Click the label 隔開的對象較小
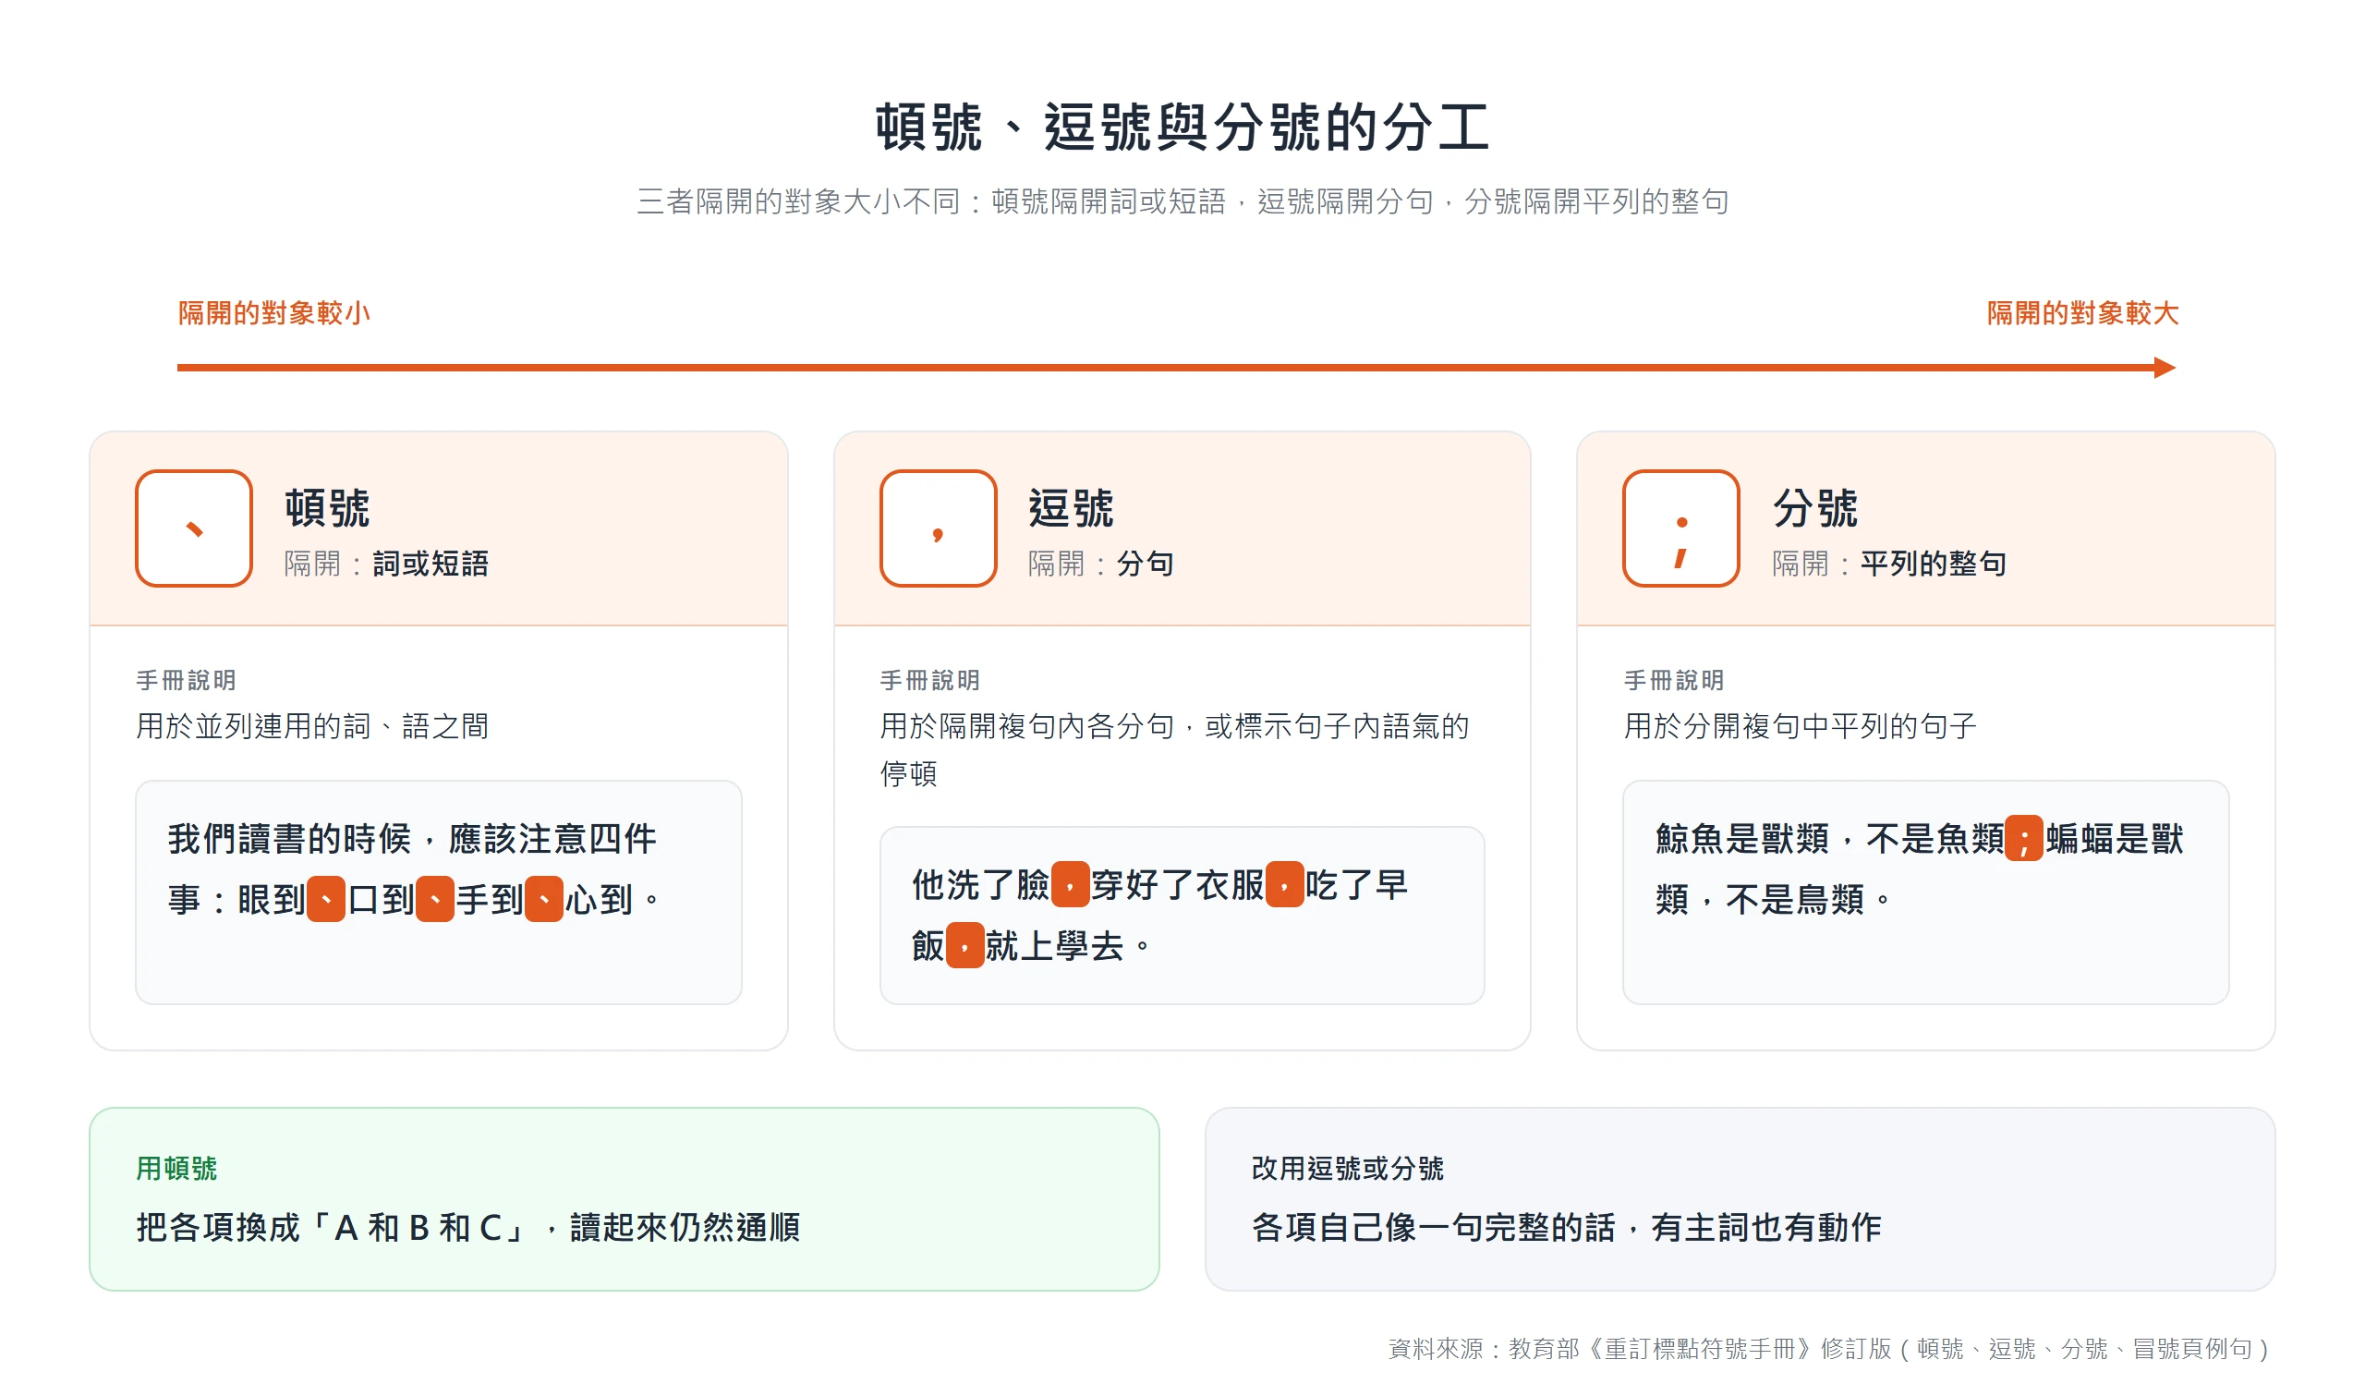This screenshot has width=2365, height=1384. click(x=274, y=312)
